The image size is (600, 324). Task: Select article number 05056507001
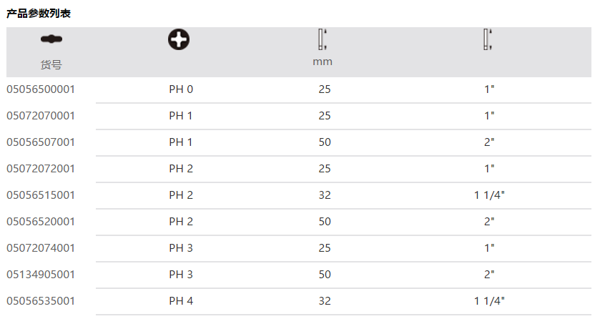click(41, 142)
